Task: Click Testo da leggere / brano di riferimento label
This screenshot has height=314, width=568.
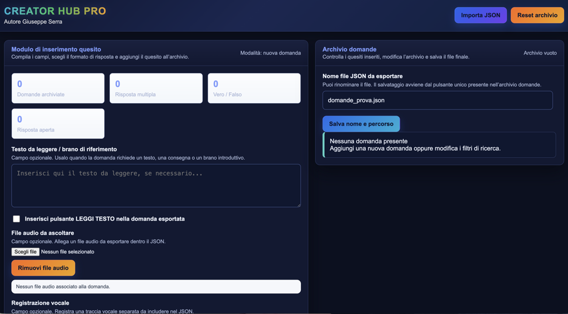Action: (x=64, y=149)
